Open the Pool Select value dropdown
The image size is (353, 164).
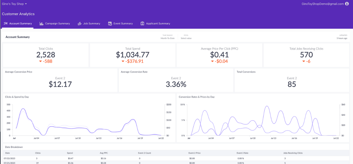pyautogui.click(x=186, y=37)
